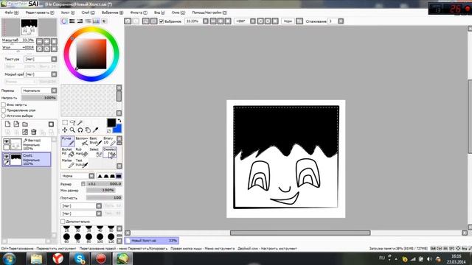Pick the eyedropper color picker tool
The width and height of the screenshot is (472, 265).
coord(95,130)
